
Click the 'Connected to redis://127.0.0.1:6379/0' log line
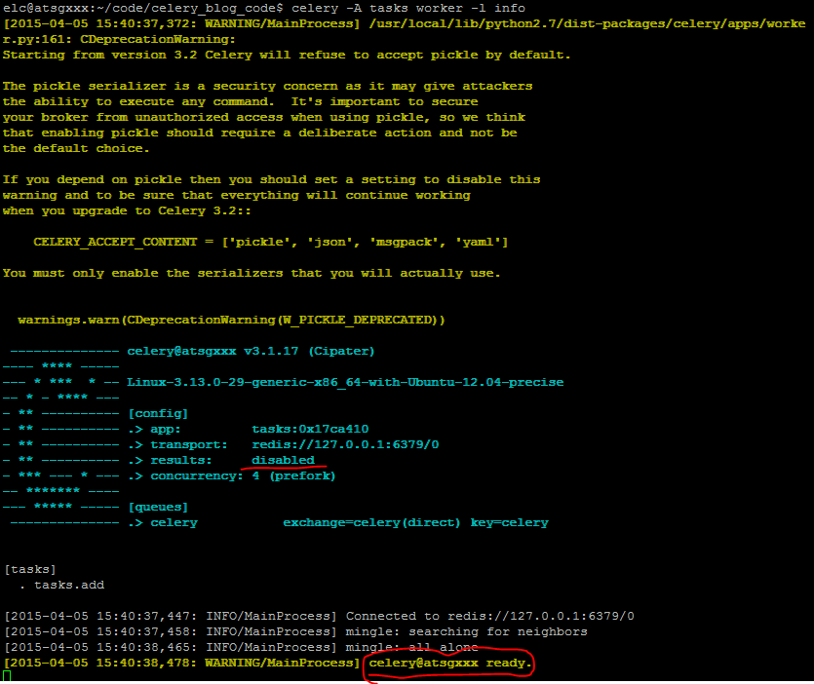(x=320, y=616)
